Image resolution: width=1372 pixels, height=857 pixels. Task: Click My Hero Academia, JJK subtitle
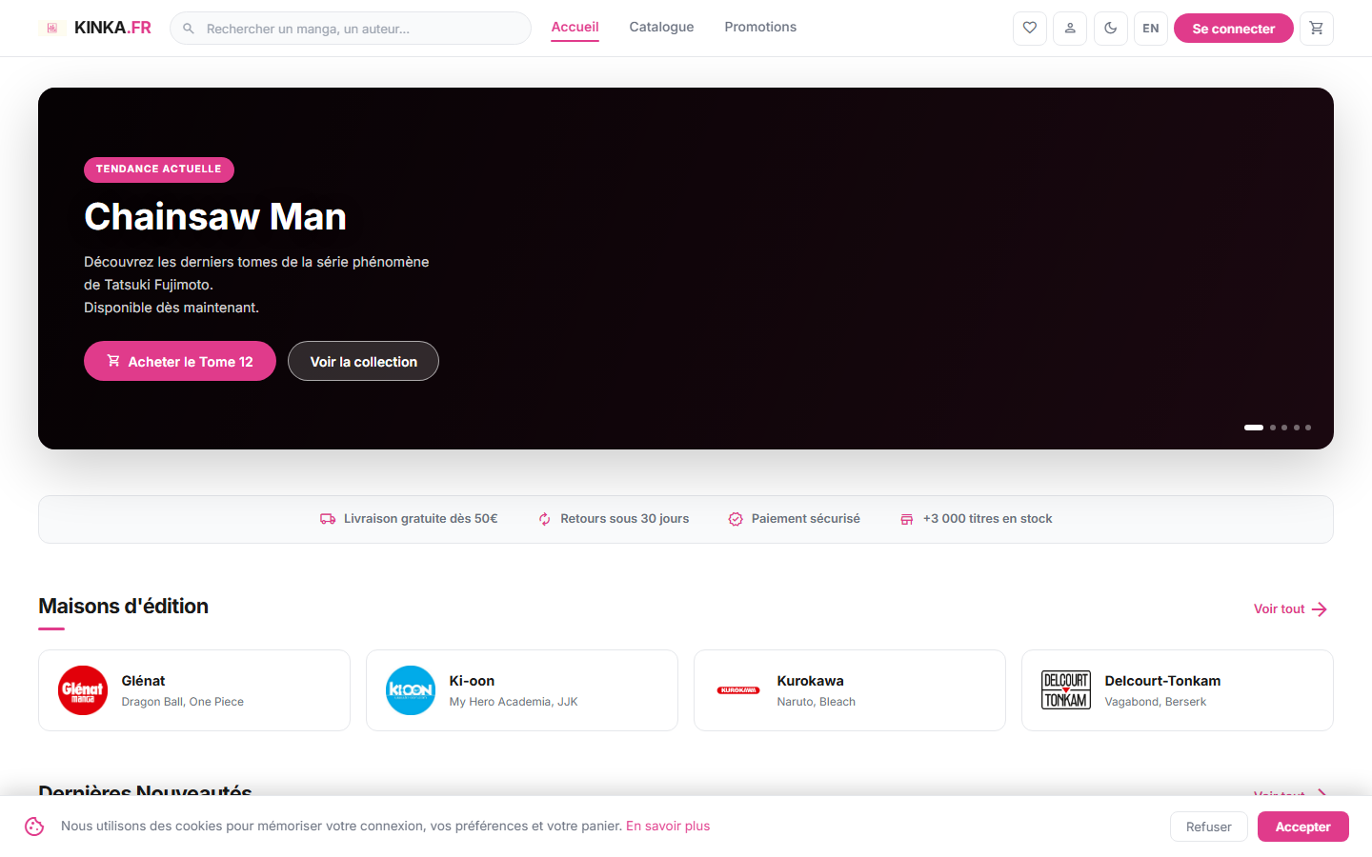pyautogui.click(x=514, y=702)
